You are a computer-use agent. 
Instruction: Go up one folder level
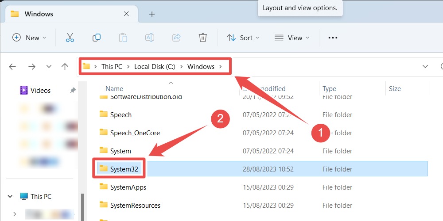coord(65,67)
